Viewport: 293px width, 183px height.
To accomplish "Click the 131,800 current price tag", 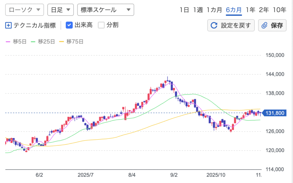I will tap(274, 113).
